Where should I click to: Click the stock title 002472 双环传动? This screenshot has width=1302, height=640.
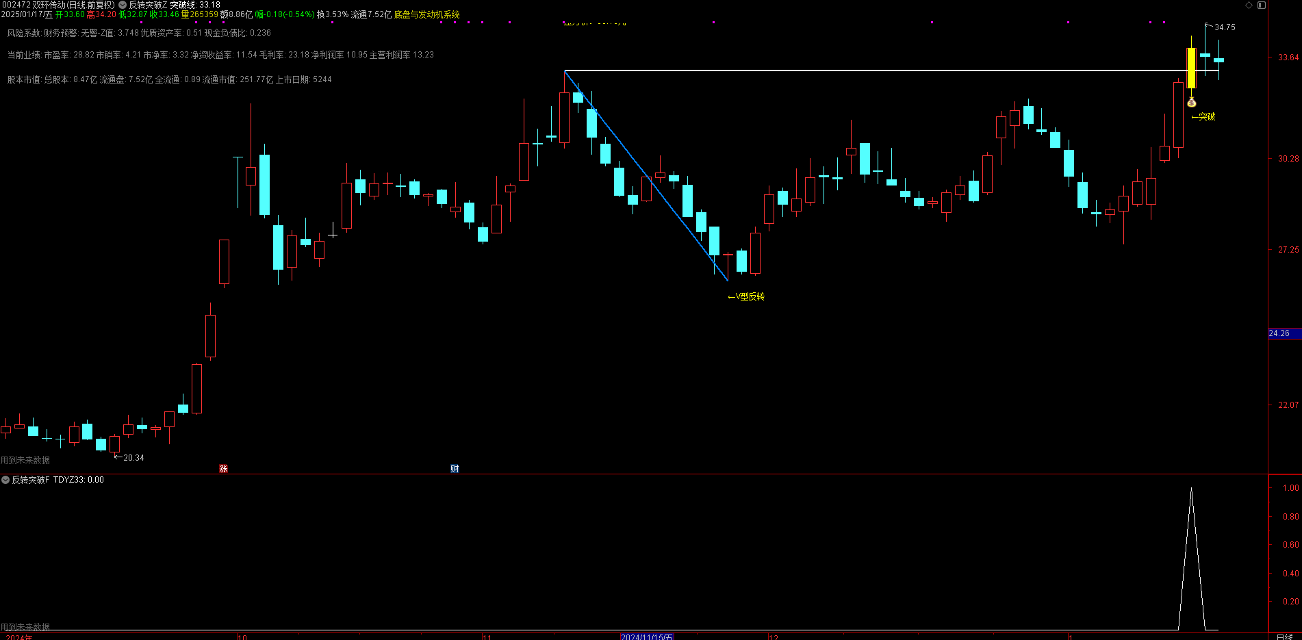[x=58, y=5]
